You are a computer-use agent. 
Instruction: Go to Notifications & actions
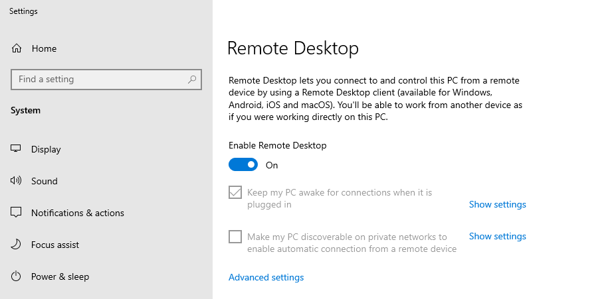tap(78, 213)
